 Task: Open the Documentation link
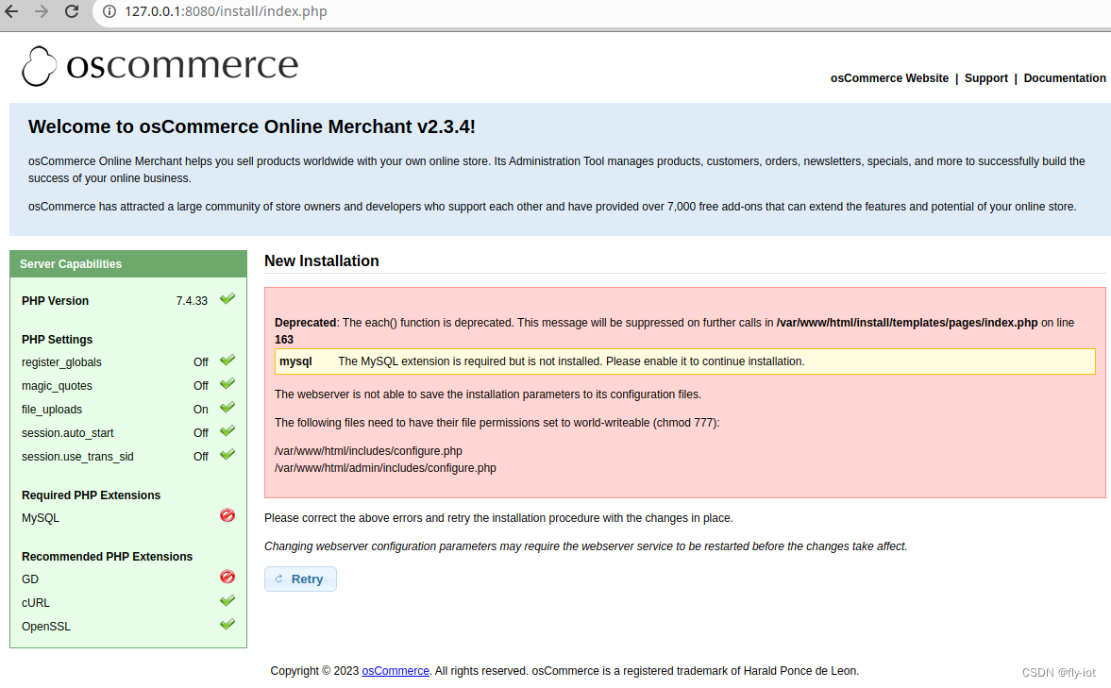click(1064, 78)
